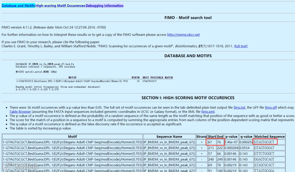Screen dimensions: 295x172
Task: Click the SECTION I heading text
Action: (188, 98)
